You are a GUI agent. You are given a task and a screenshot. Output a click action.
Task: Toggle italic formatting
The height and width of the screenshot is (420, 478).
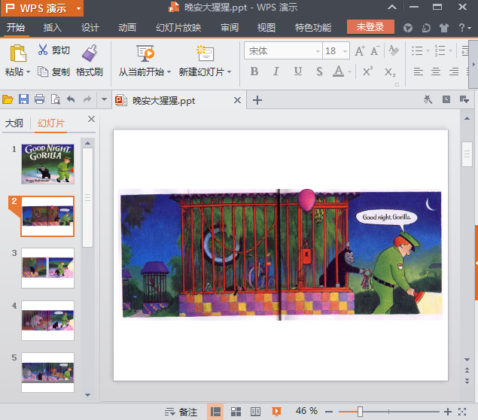coord(276,72)
